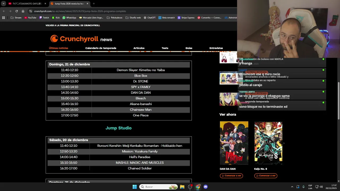Open the Windows Start menu

tap(135, 187)
